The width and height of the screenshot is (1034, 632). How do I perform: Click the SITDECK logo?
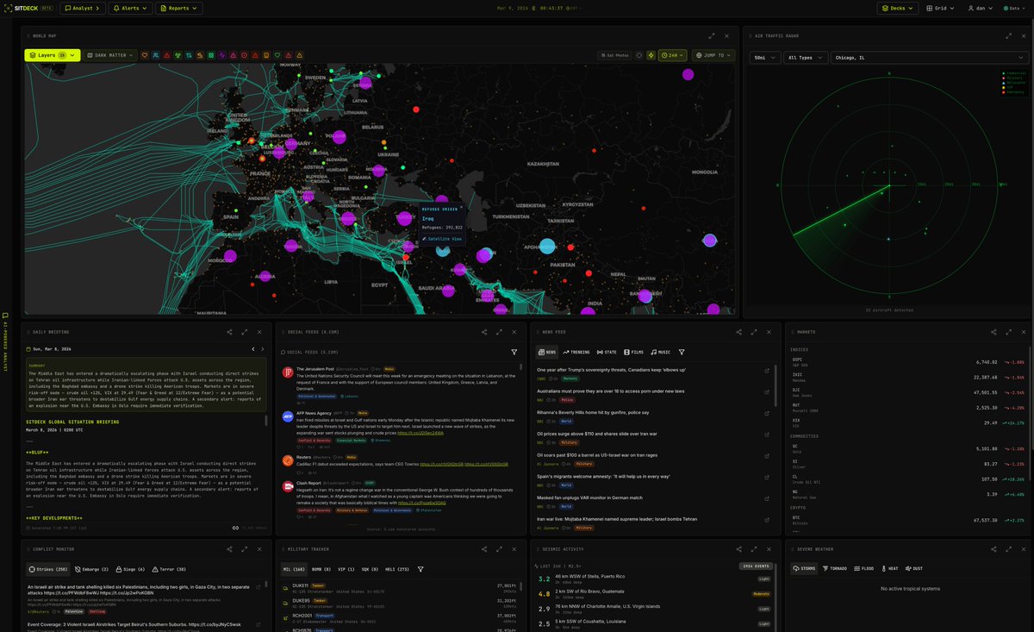coord(28,8)
